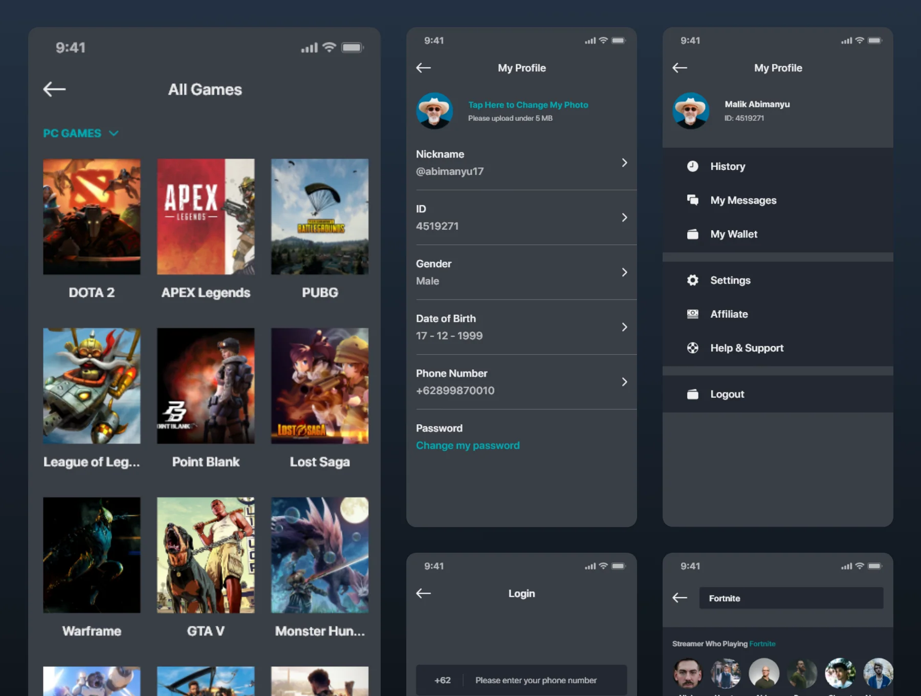
Task: Click the back arrow on the profile edit screen
Action: coord(424,68)
